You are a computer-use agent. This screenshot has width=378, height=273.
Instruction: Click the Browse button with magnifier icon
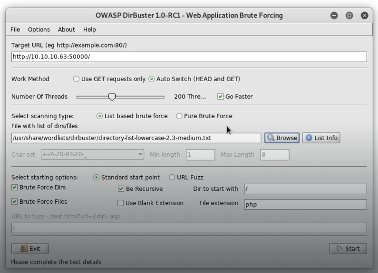click(282, 138)
